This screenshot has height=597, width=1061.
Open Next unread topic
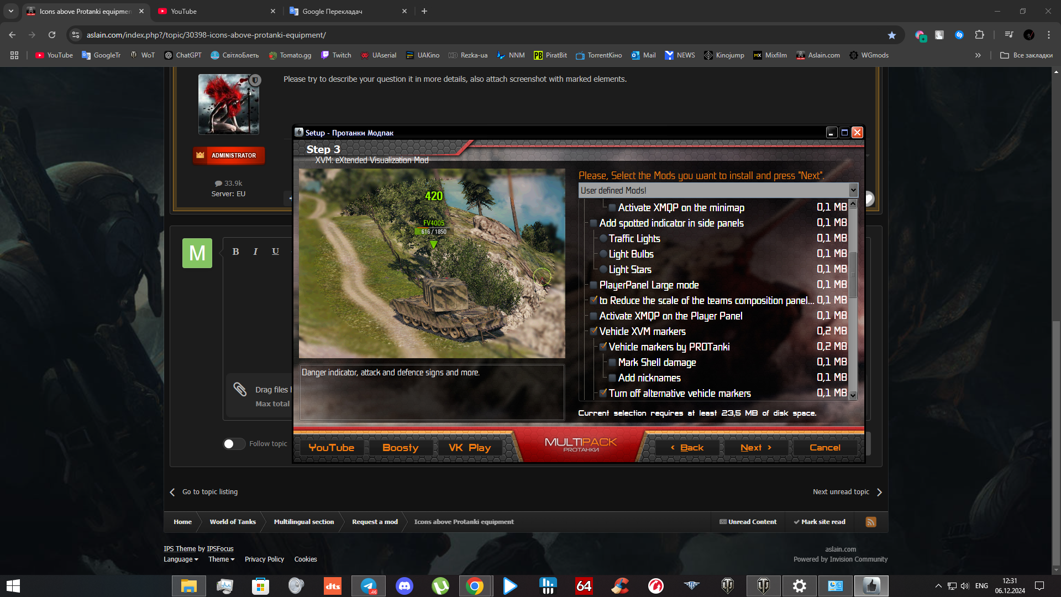[847, 492]
